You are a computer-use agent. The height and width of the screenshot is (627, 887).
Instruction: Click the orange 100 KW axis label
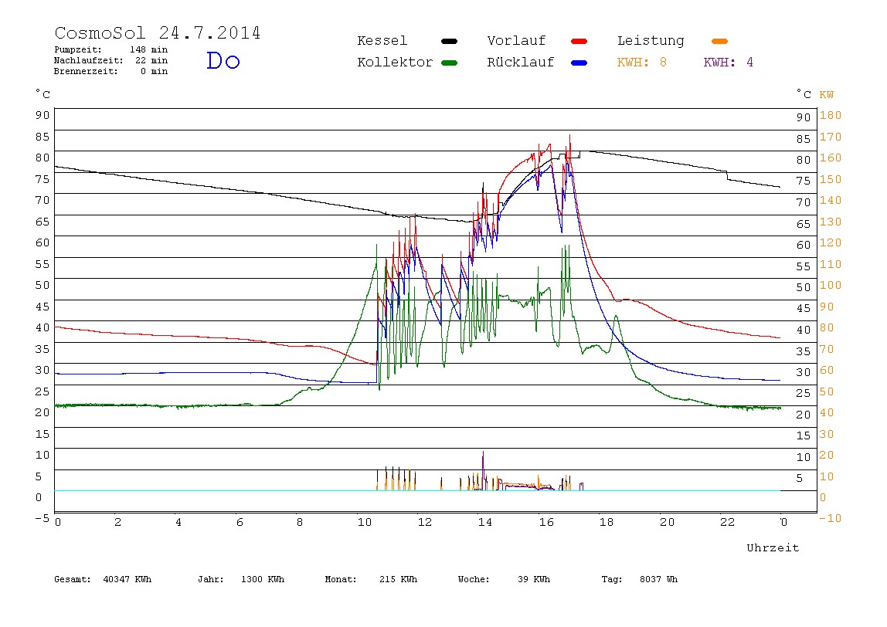pos(831,286)
